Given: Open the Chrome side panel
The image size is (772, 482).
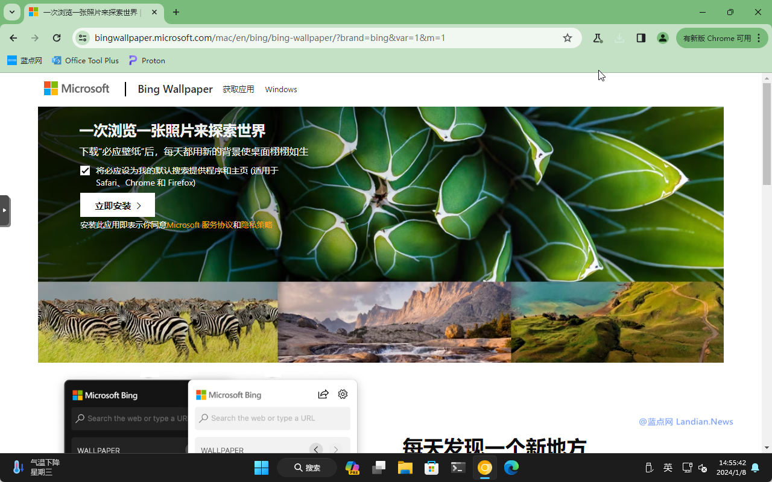Looking at the screenshot, I should (641, 38).
